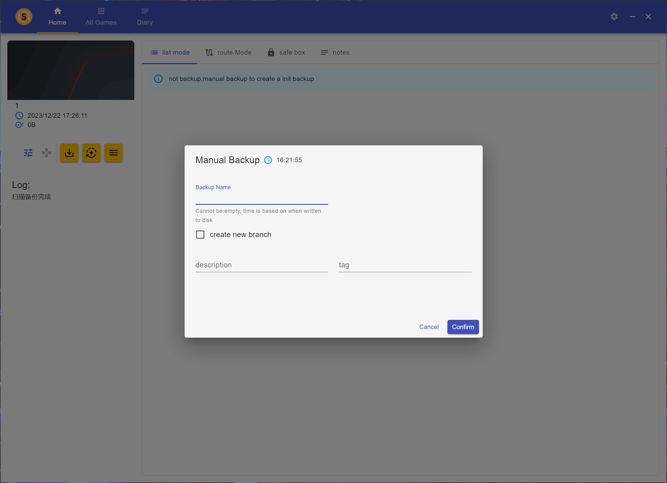The image size is (667, 483).
Task: Open the hamburger menu icon button
Action: click(x=113, y=153)
